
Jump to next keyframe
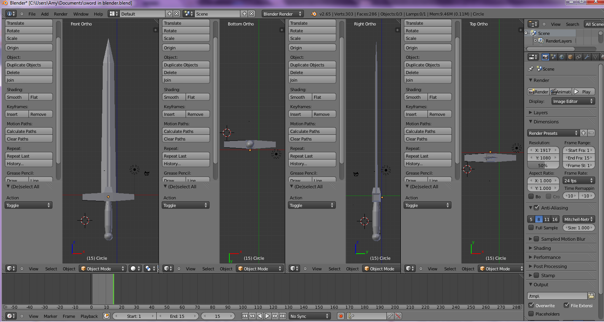[275, 316]
